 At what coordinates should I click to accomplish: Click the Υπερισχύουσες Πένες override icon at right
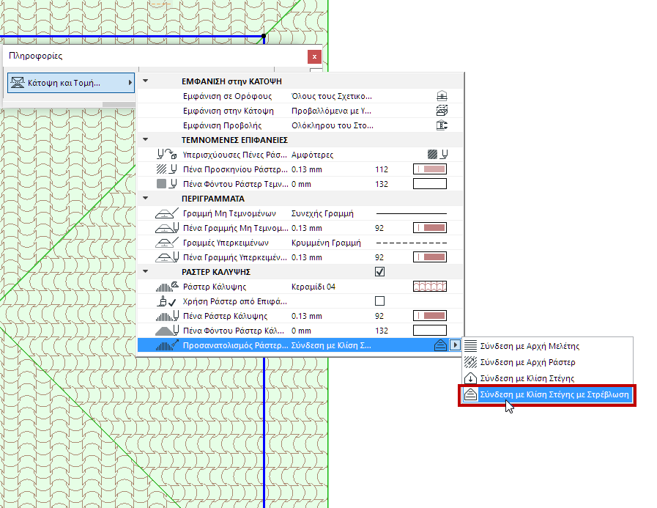click(438, 155)
